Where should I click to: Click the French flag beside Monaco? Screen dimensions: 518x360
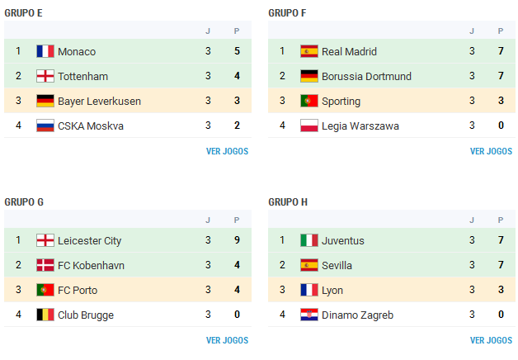(45, 51)
